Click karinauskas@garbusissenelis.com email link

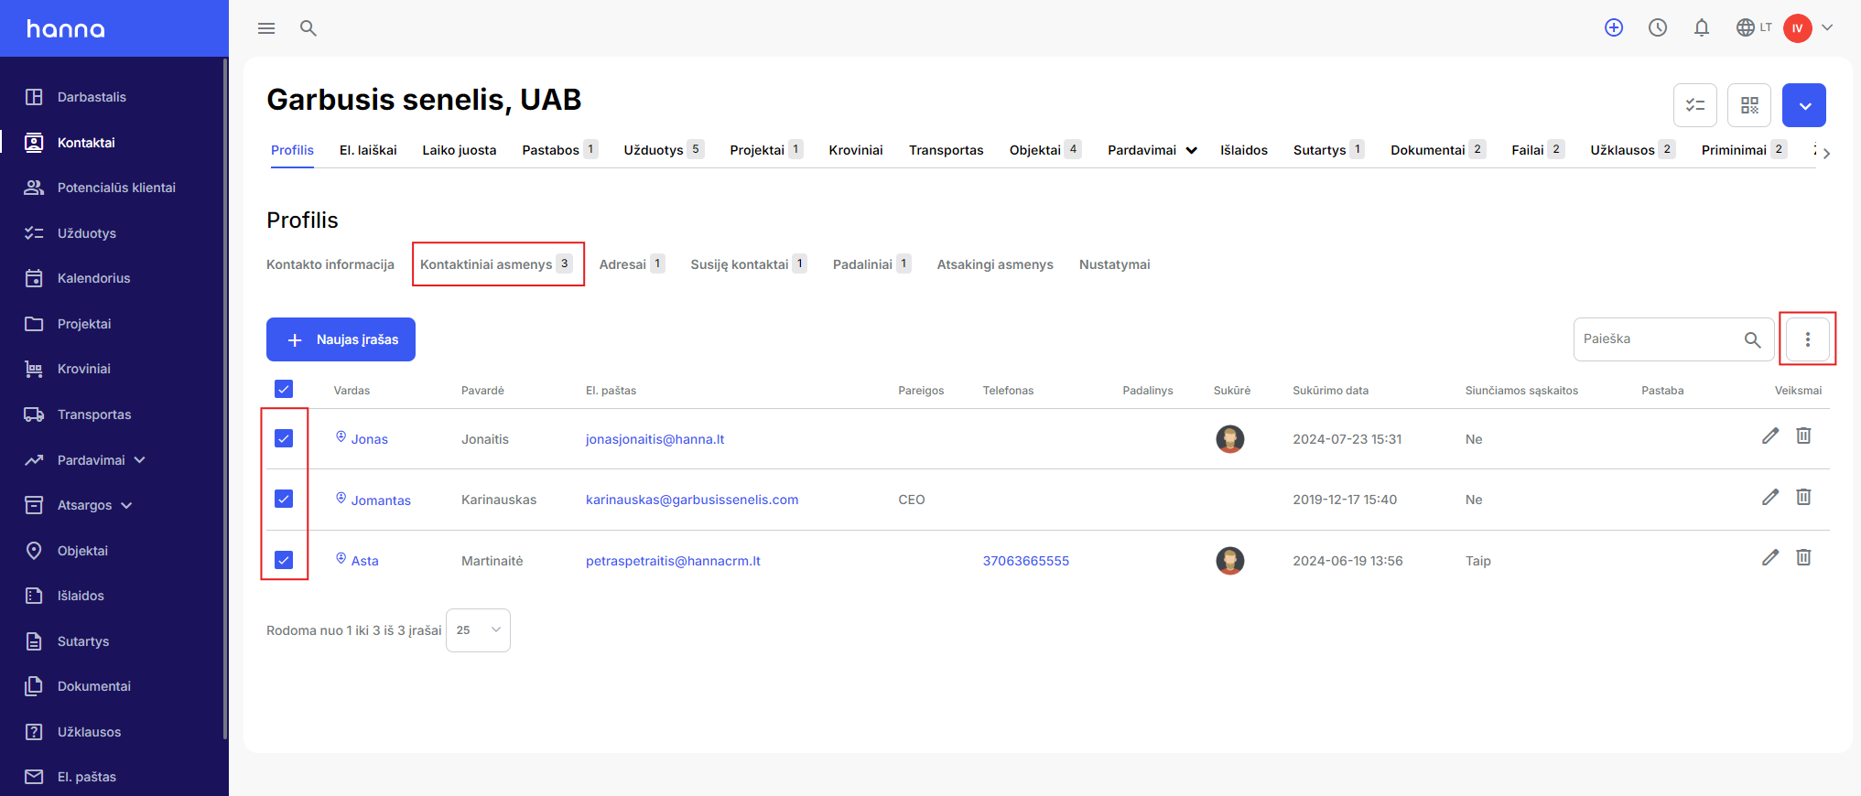[692, 500]
